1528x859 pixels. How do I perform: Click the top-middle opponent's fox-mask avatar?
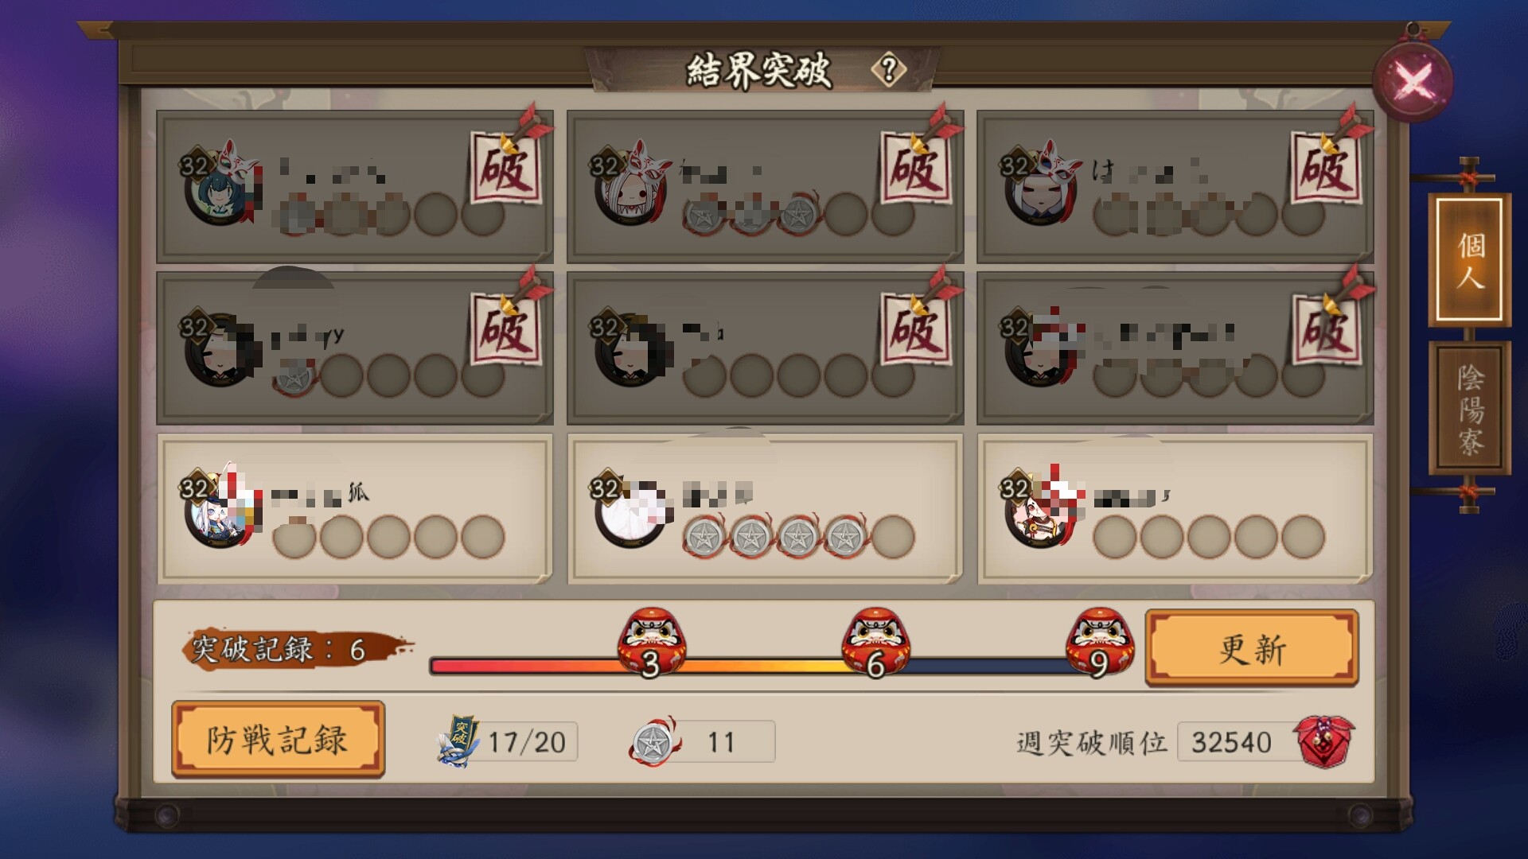point(633,184)
